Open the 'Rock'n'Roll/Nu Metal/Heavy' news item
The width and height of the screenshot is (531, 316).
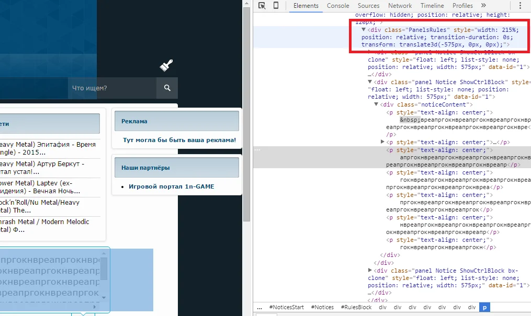pyautogui.click(x=40, y=206)
